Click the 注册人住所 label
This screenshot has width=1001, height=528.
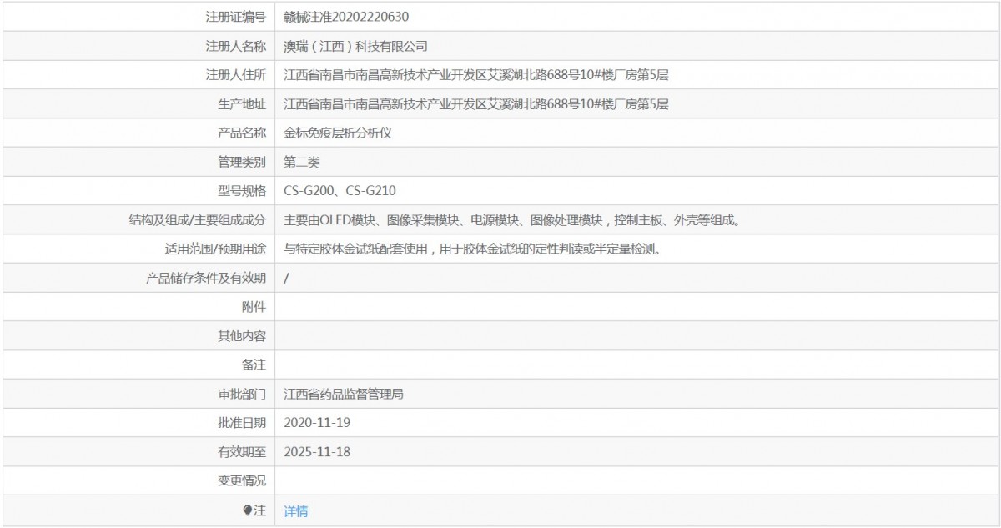[236, 75]
